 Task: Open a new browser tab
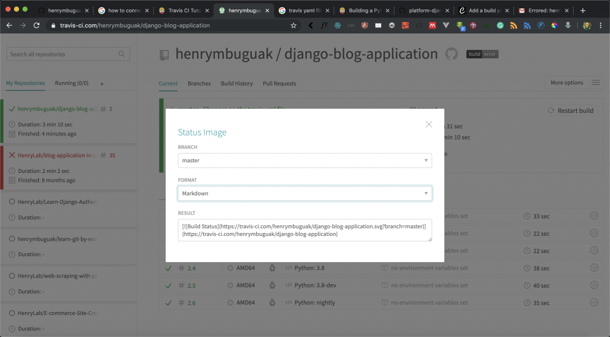(x=583, y=11)
